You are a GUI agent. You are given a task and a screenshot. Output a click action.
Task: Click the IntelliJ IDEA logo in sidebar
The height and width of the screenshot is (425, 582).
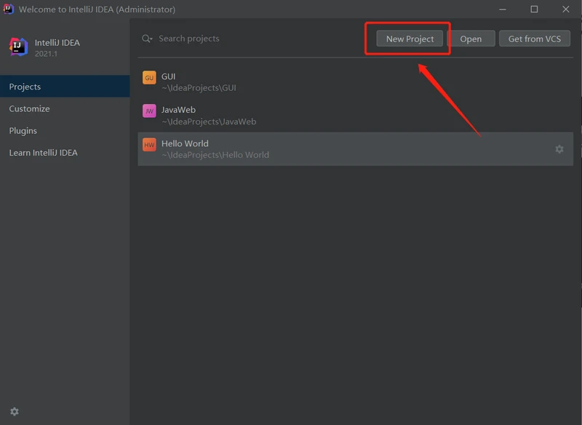tap(18, 47)
